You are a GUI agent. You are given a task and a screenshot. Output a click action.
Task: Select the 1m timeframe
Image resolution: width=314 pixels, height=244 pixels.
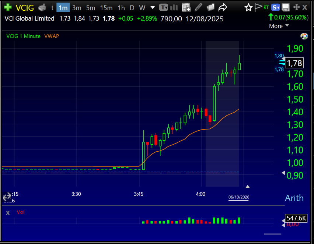63,8
